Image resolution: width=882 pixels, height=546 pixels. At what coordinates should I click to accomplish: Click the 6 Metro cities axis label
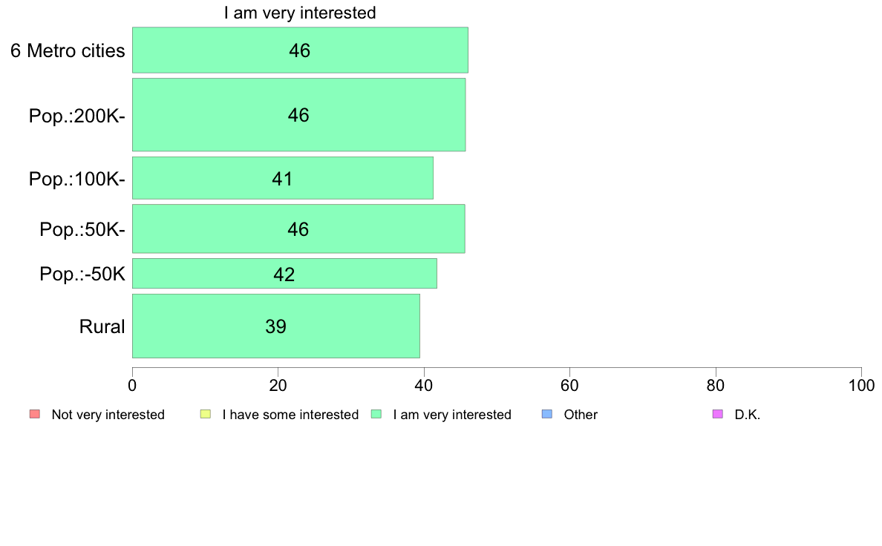[x=68, y=50]
